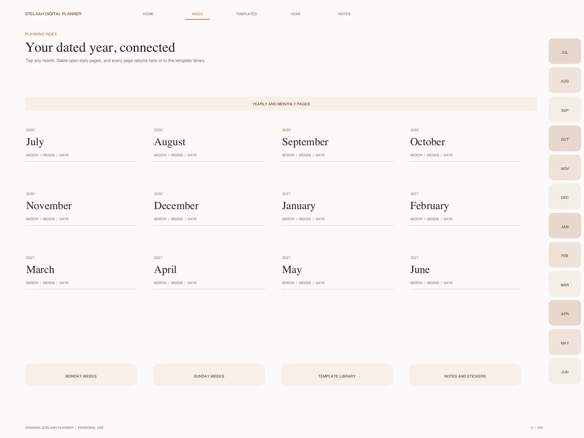This screenshot has height=438, width=584.
Task: Open the NOTES tab
Action: point(344,14)
